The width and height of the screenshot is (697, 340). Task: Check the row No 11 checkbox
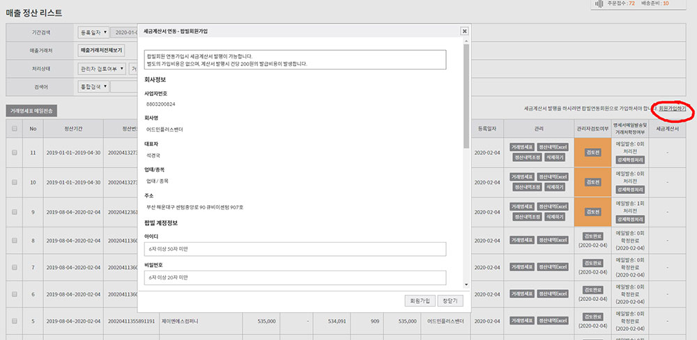pyautogui.click(x=15, y=152)
